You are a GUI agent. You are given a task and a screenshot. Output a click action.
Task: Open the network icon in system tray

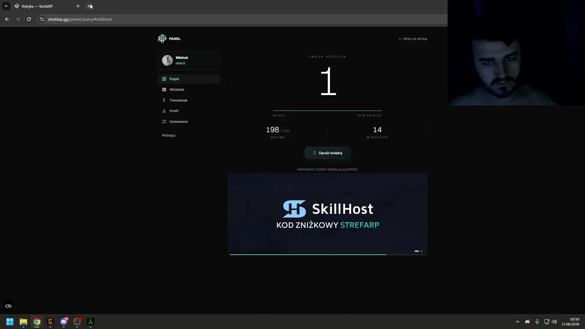(547, 322)
